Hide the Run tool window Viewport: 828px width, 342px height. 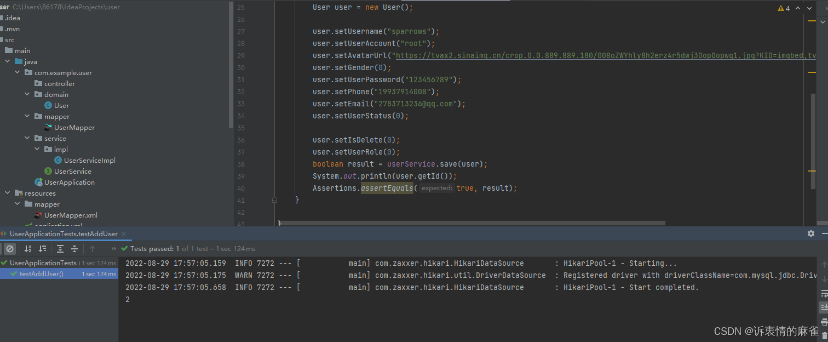824,233
